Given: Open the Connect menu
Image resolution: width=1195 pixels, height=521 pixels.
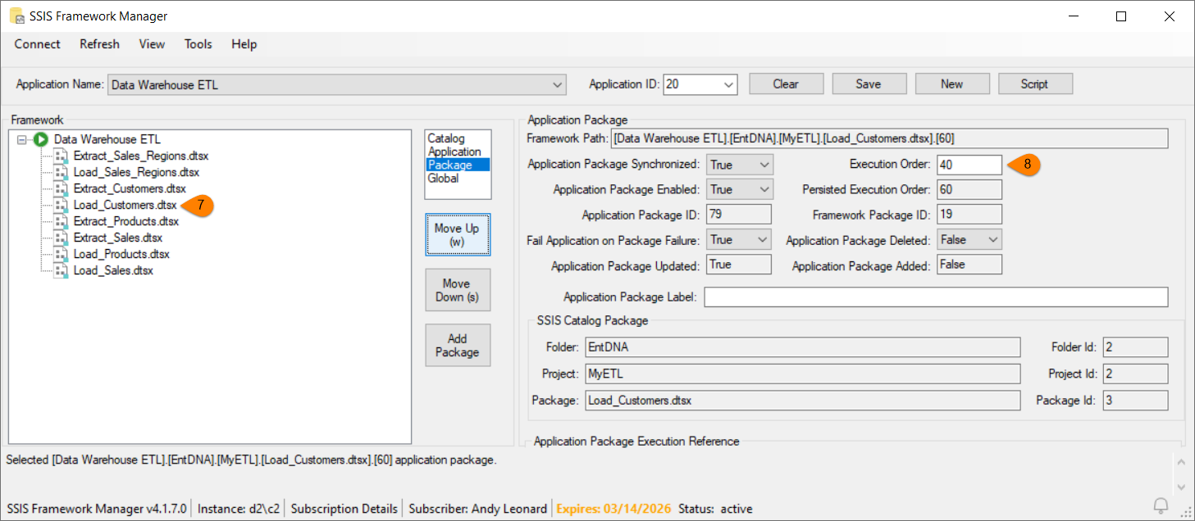Looking at the screenshot, I should coord(37,44).
